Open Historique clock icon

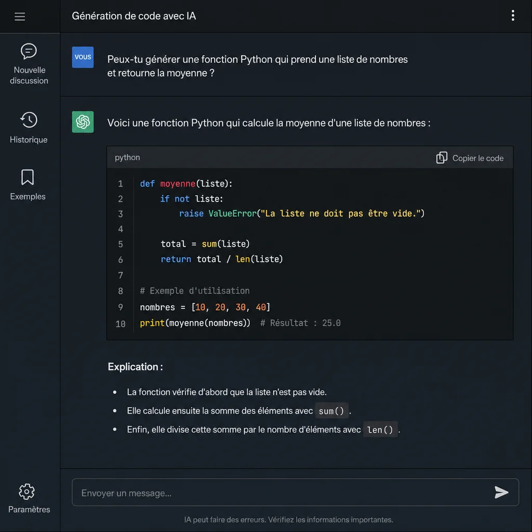29,120
